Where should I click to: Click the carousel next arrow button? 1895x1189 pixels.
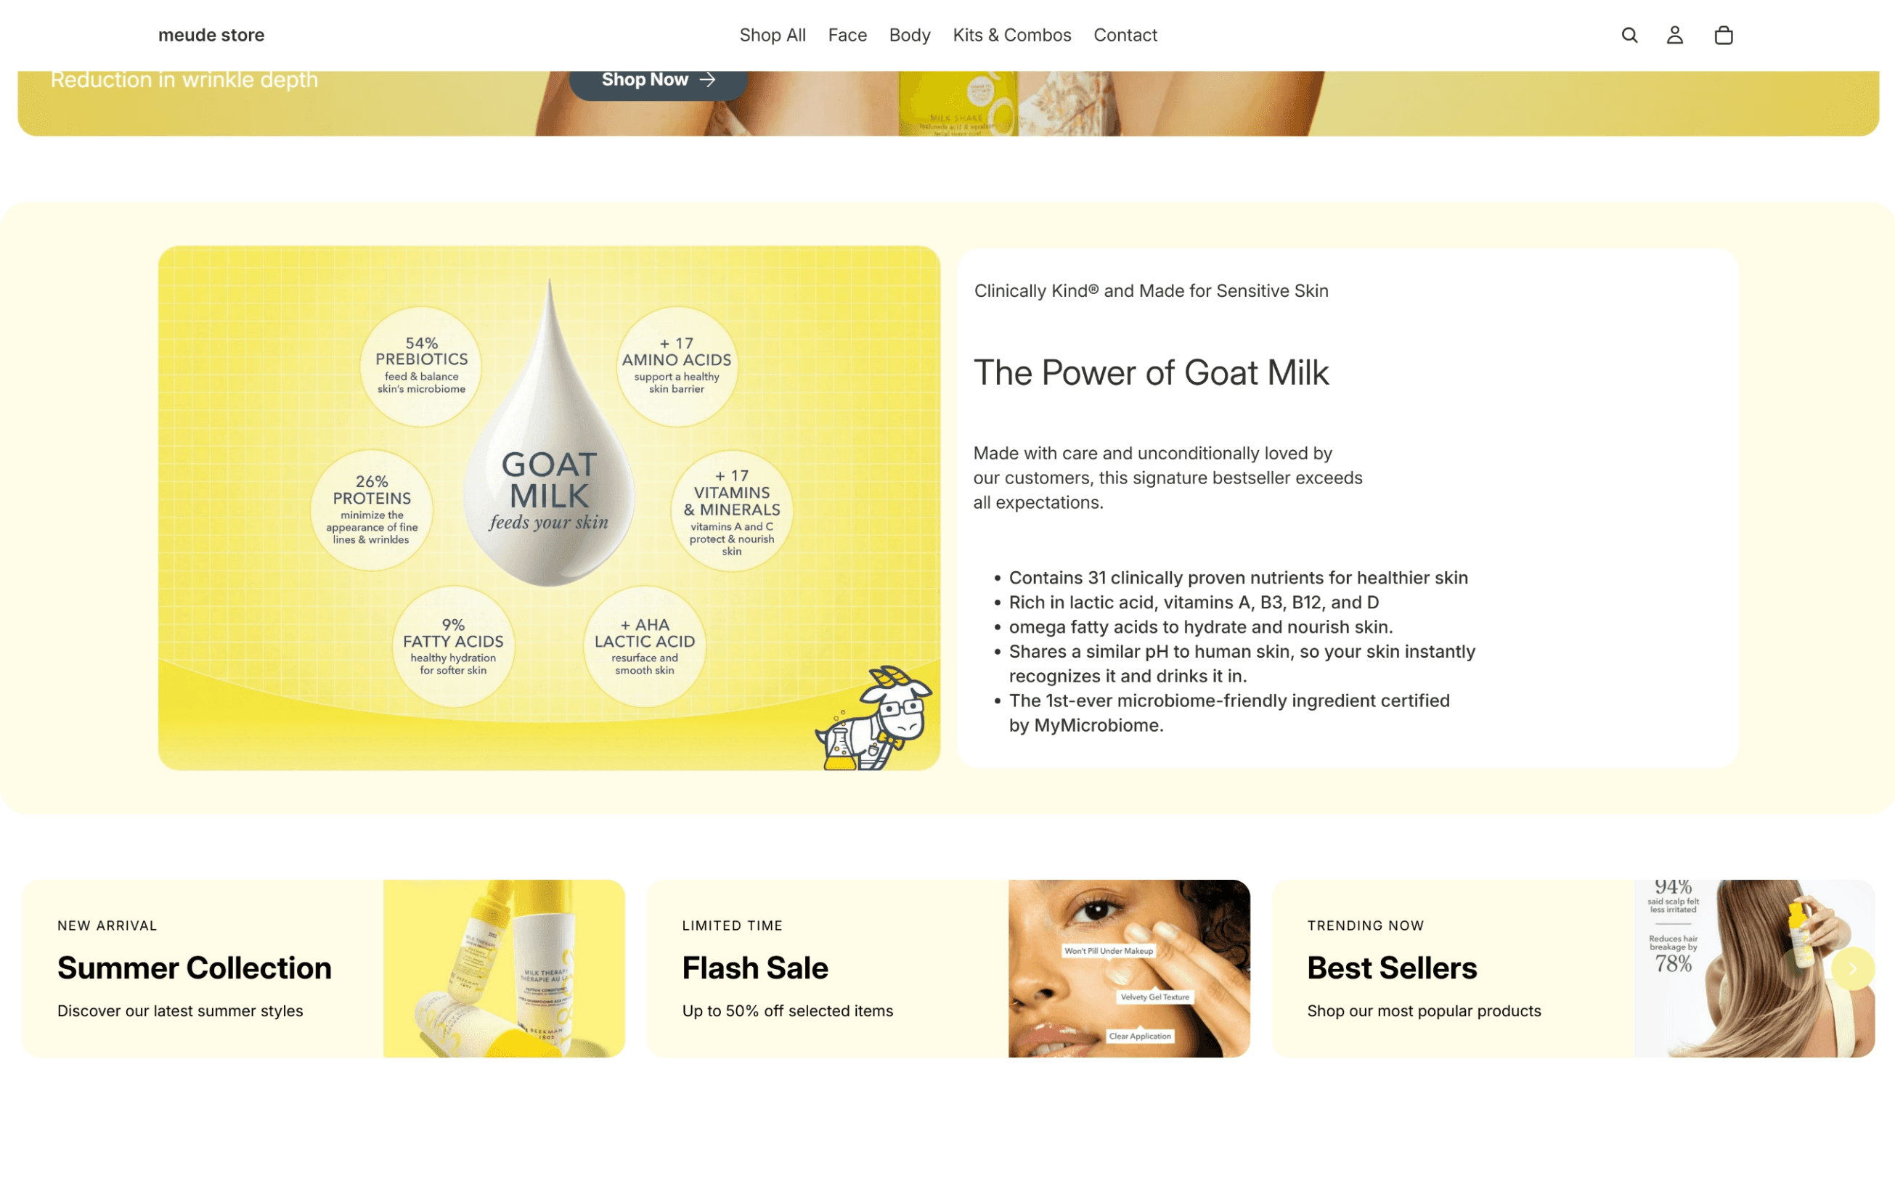click(x=1853, y=969)
